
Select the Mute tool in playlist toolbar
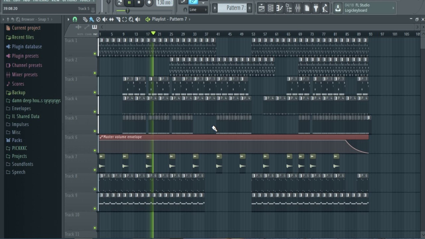point(105,19)
